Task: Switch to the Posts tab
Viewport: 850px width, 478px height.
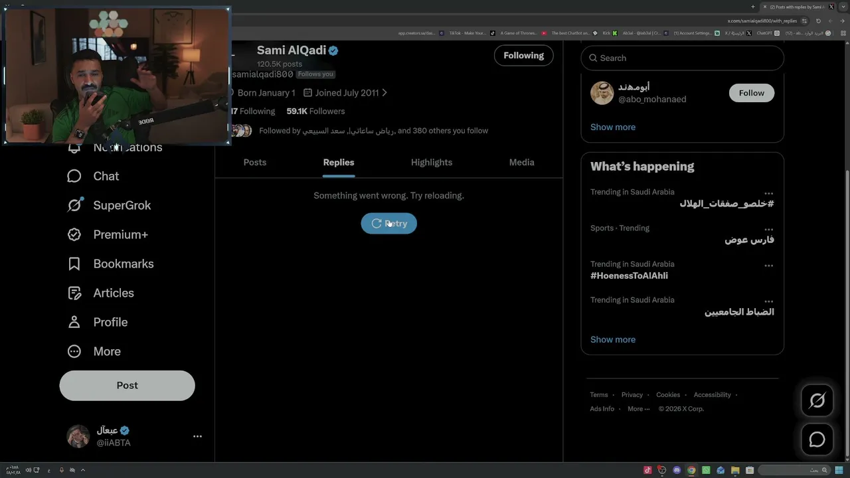Action: pos(255,162)
